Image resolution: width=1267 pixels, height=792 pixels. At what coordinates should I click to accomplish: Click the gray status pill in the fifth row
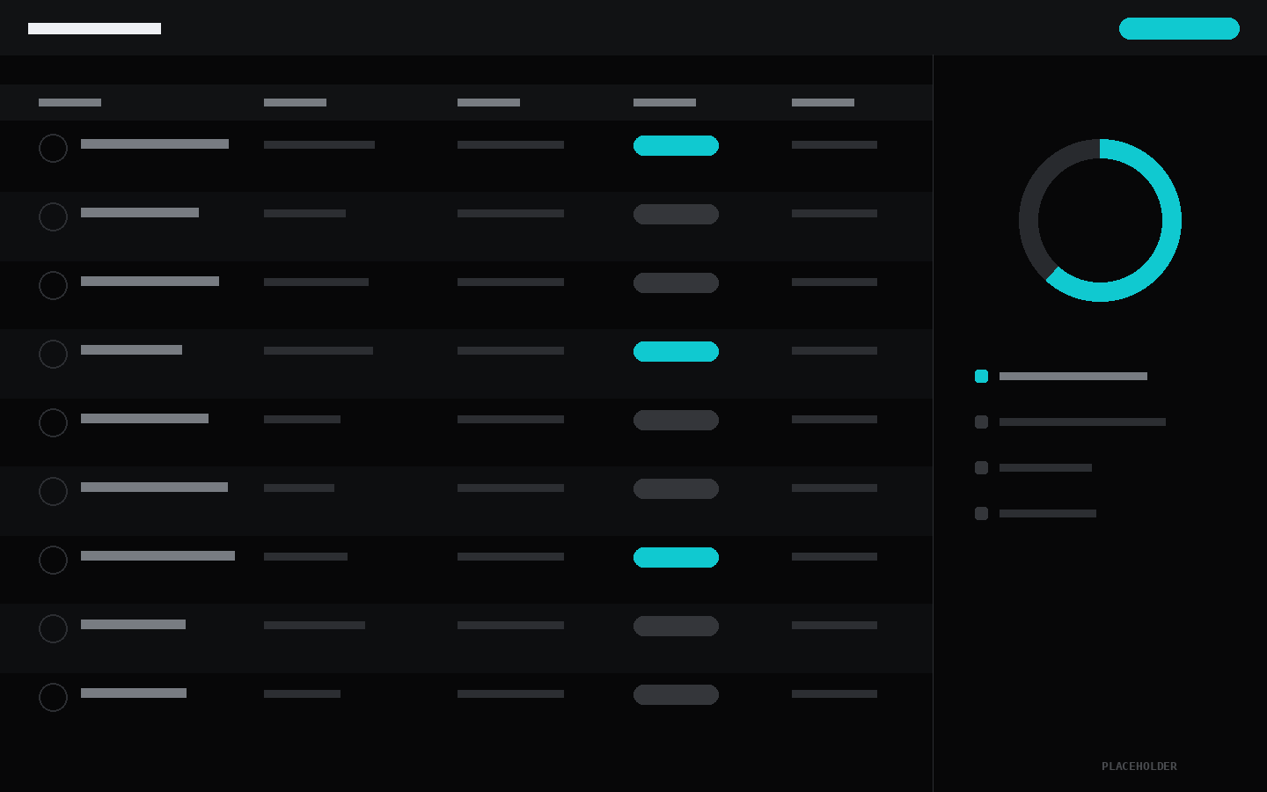click(x=676, y=420)
